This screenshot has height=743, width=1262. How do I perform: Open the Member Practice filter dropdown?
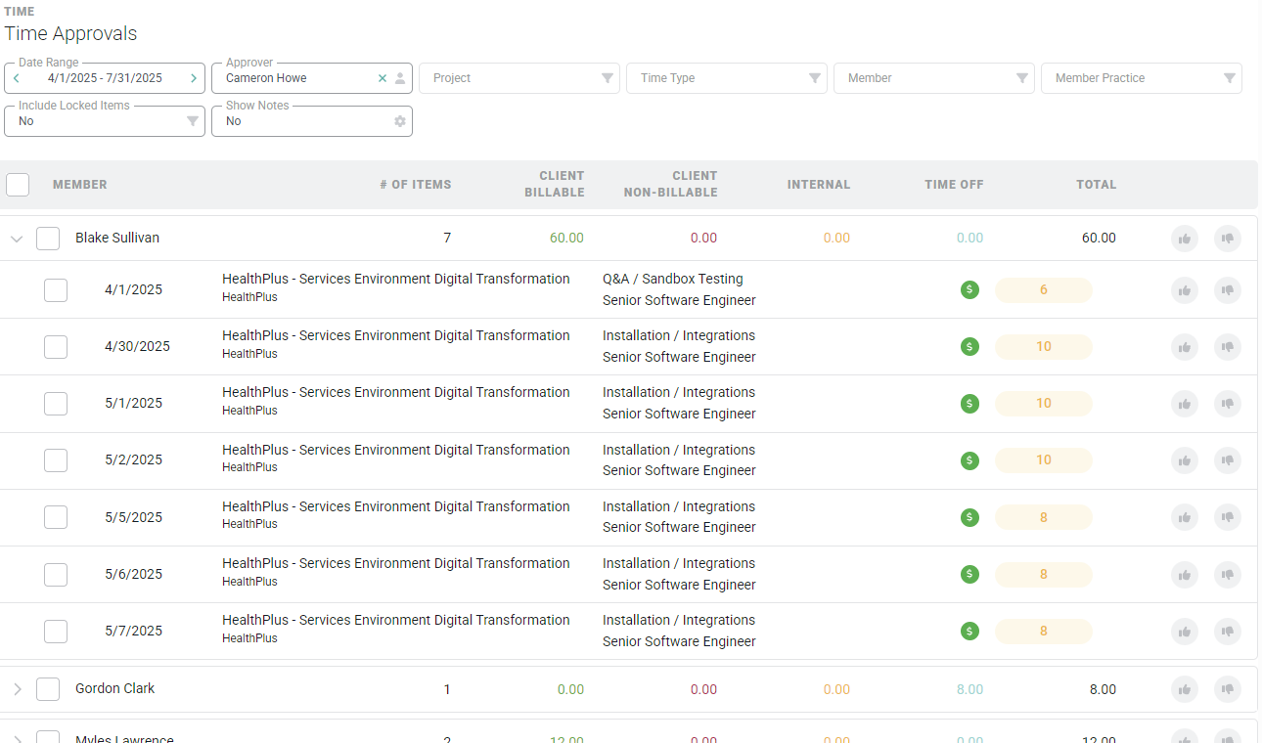pyautogui.click(x=1142, y=78)
